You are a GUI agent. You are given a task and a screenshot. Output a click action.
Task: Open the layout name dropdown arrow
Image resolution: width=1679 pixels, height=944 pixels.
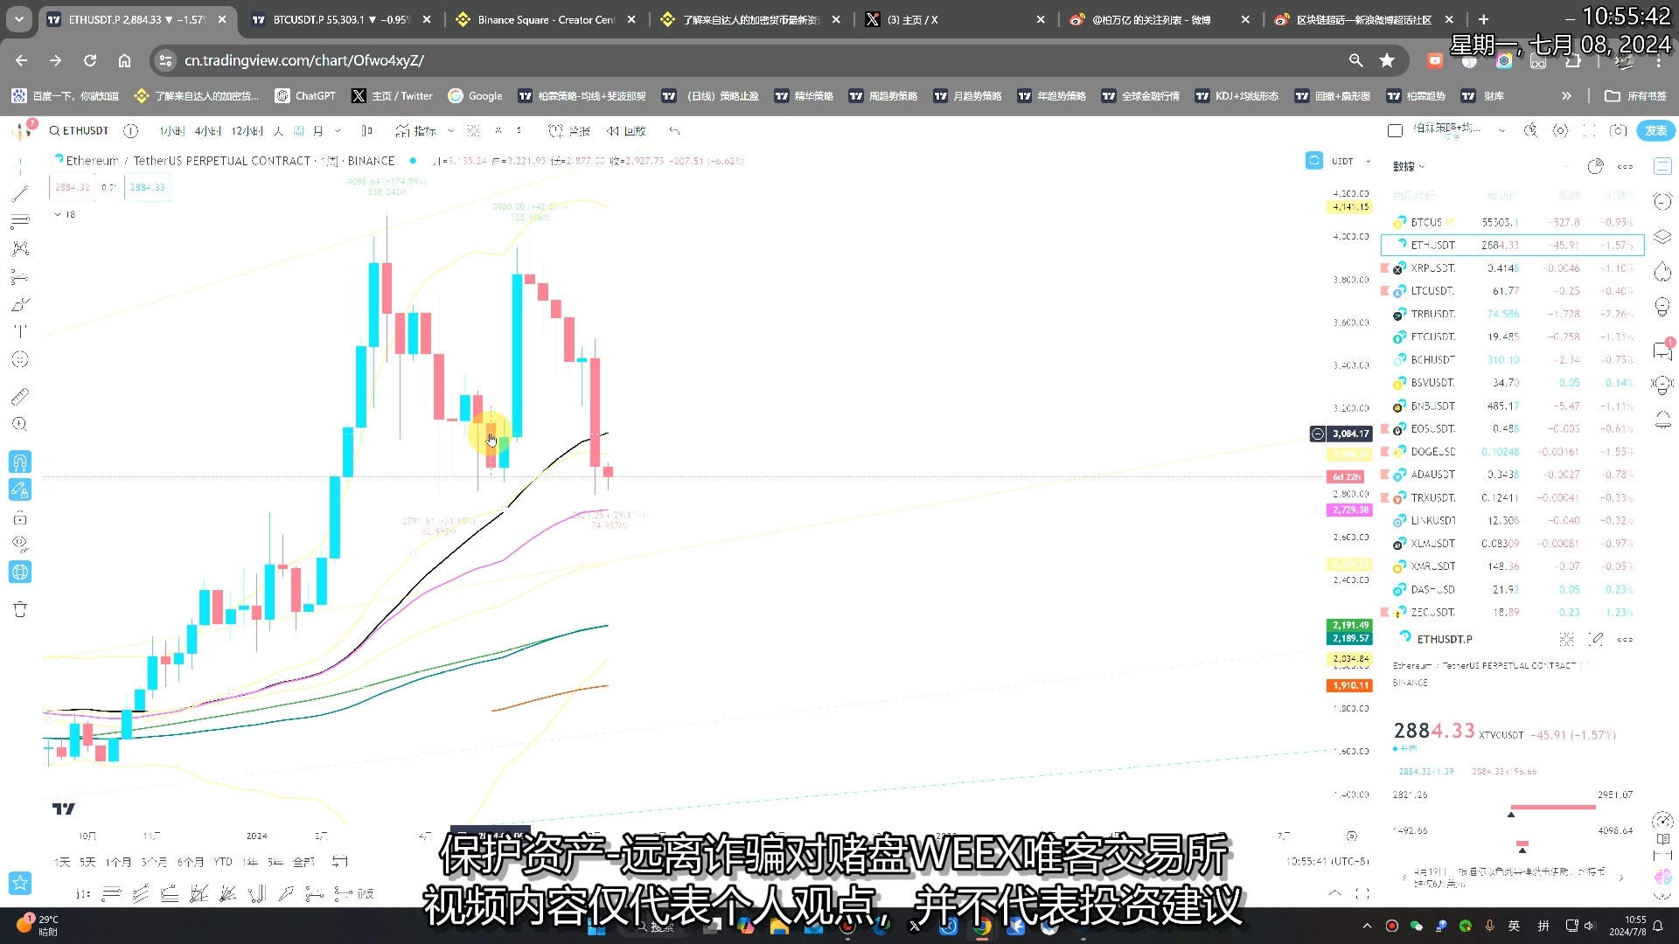[1501, 131]
